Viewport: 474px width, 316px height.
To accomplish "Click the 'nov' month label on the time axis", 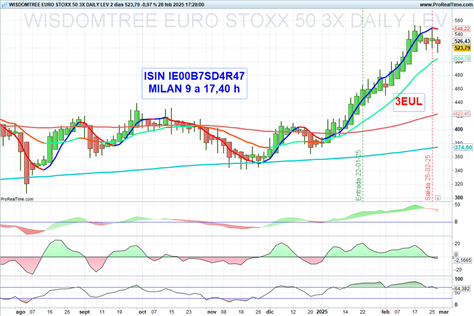I will 212,312.
